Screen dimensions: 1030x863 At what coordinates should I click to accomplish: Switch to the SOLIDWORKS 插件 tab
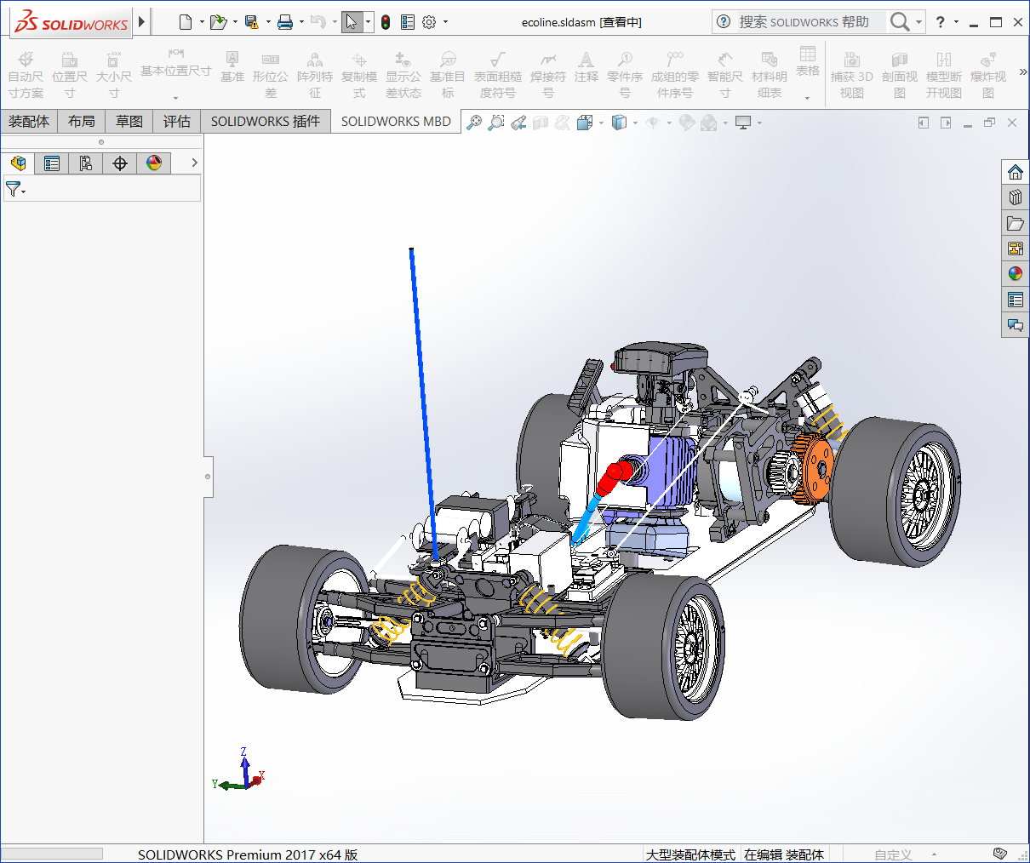pos(266,122)
